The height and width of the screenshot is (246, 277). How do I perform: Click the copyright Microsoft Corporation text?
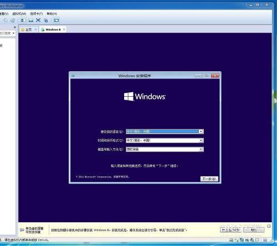102,177
